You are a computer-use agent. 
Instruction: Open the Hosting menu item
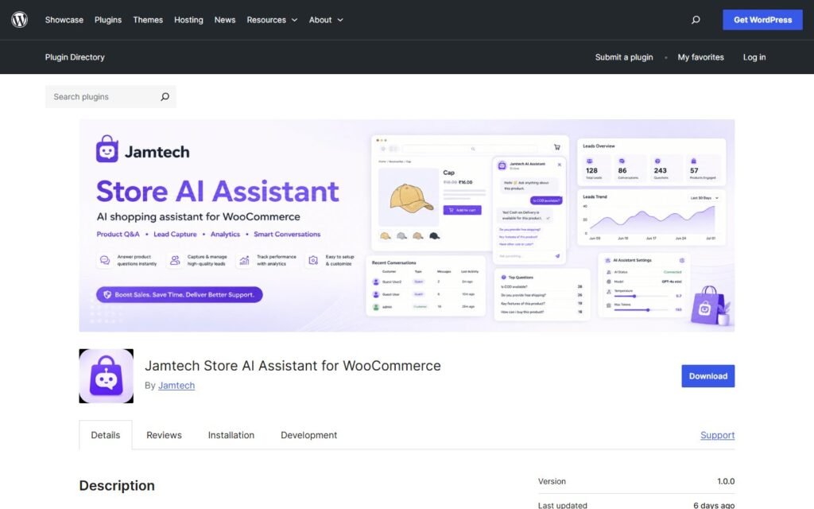188,20
